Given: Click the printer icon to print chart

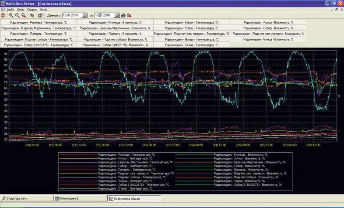Looking at the screenshot, I should tap(123, 15).
